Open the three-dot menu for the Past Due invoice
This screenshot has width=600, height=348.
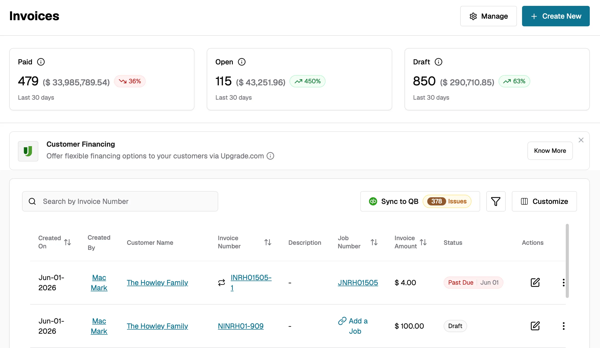click(x=563, y=283)
